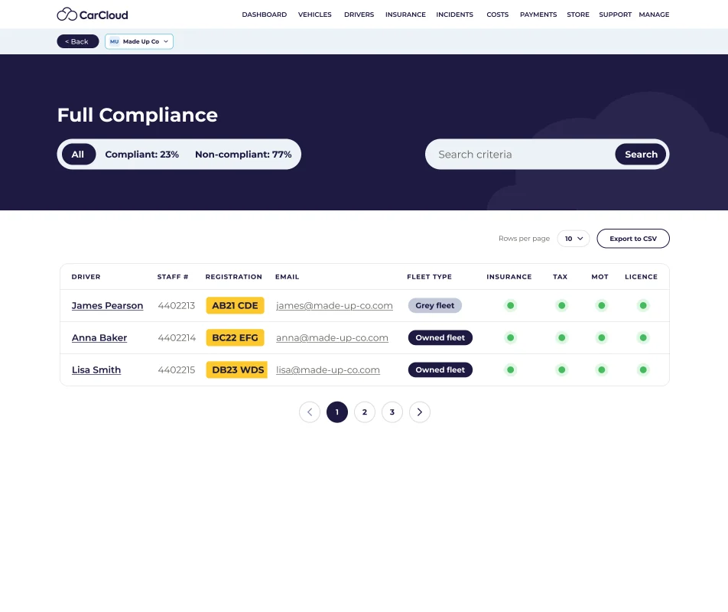This screenshot has height=612, width=728.
Task: Filter by Compliant: 23%
Action: tap(141, 155)
